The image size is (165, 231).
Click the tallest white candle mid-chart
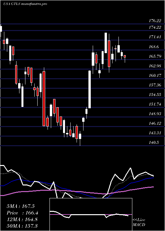pyautogui.click(x=89, y=89)
